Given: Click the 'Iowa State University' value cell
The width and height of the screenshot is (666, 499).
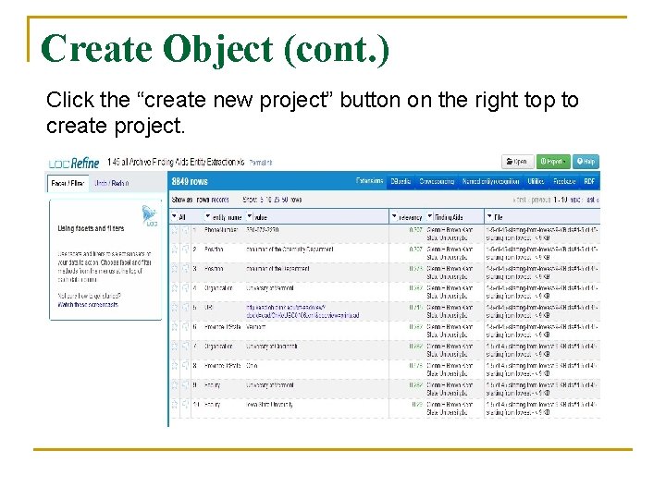Looking at the screenshot, I should pos(270,405).
